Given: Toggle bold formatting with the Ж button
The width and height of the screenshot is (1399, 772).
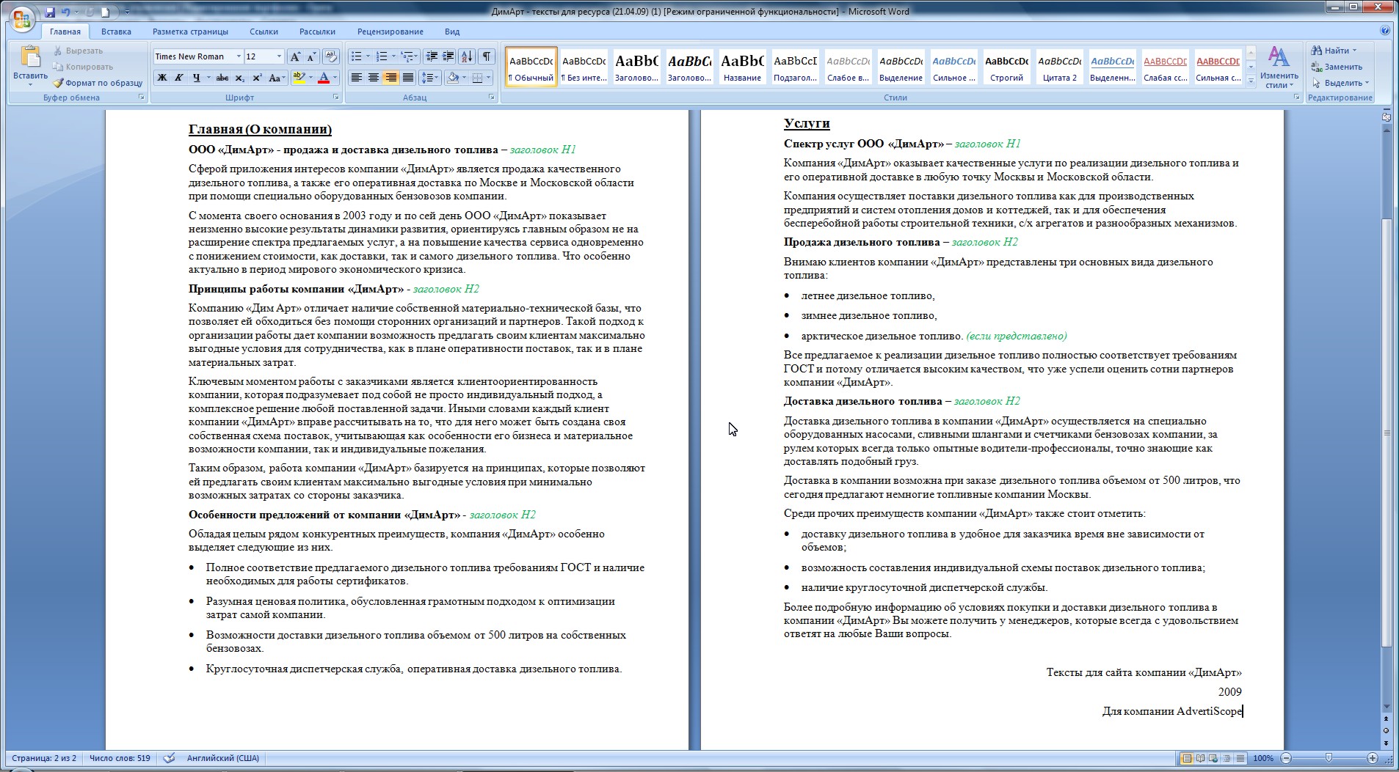Looking at the screenshot, I should [161, 78].
